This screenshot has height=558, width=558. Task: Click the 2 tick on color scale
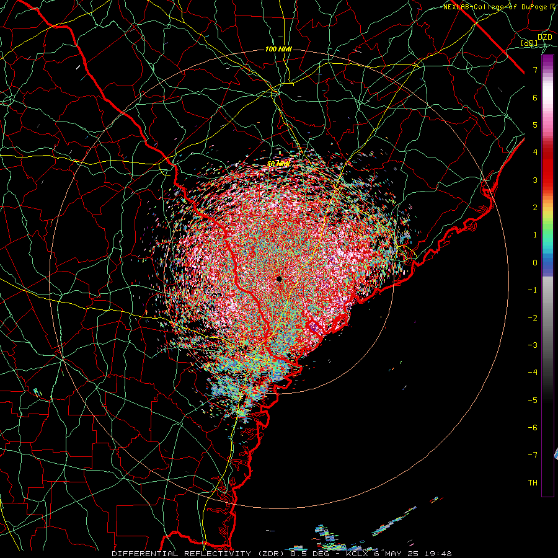coord(535,208)
